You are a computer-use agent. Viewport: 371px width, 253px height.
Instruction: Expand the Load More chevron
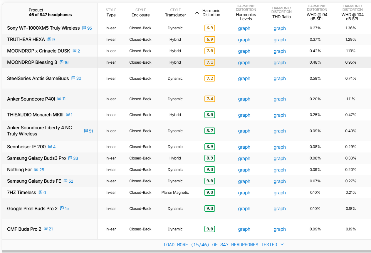(x=282, y=244)
